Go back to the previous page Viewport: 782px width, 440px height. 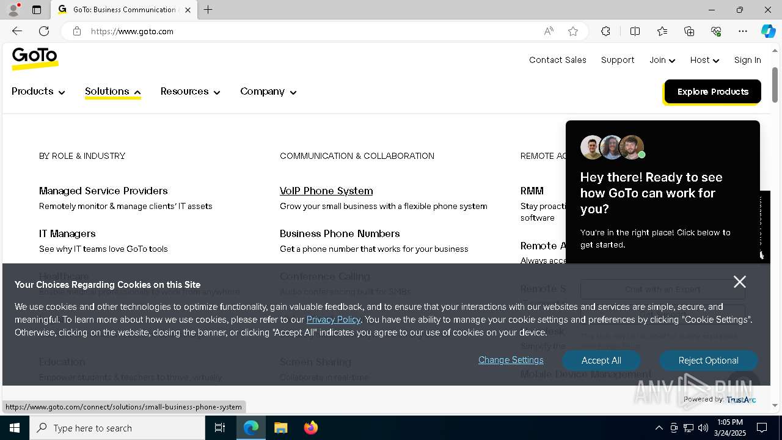(x=17, y=31)
